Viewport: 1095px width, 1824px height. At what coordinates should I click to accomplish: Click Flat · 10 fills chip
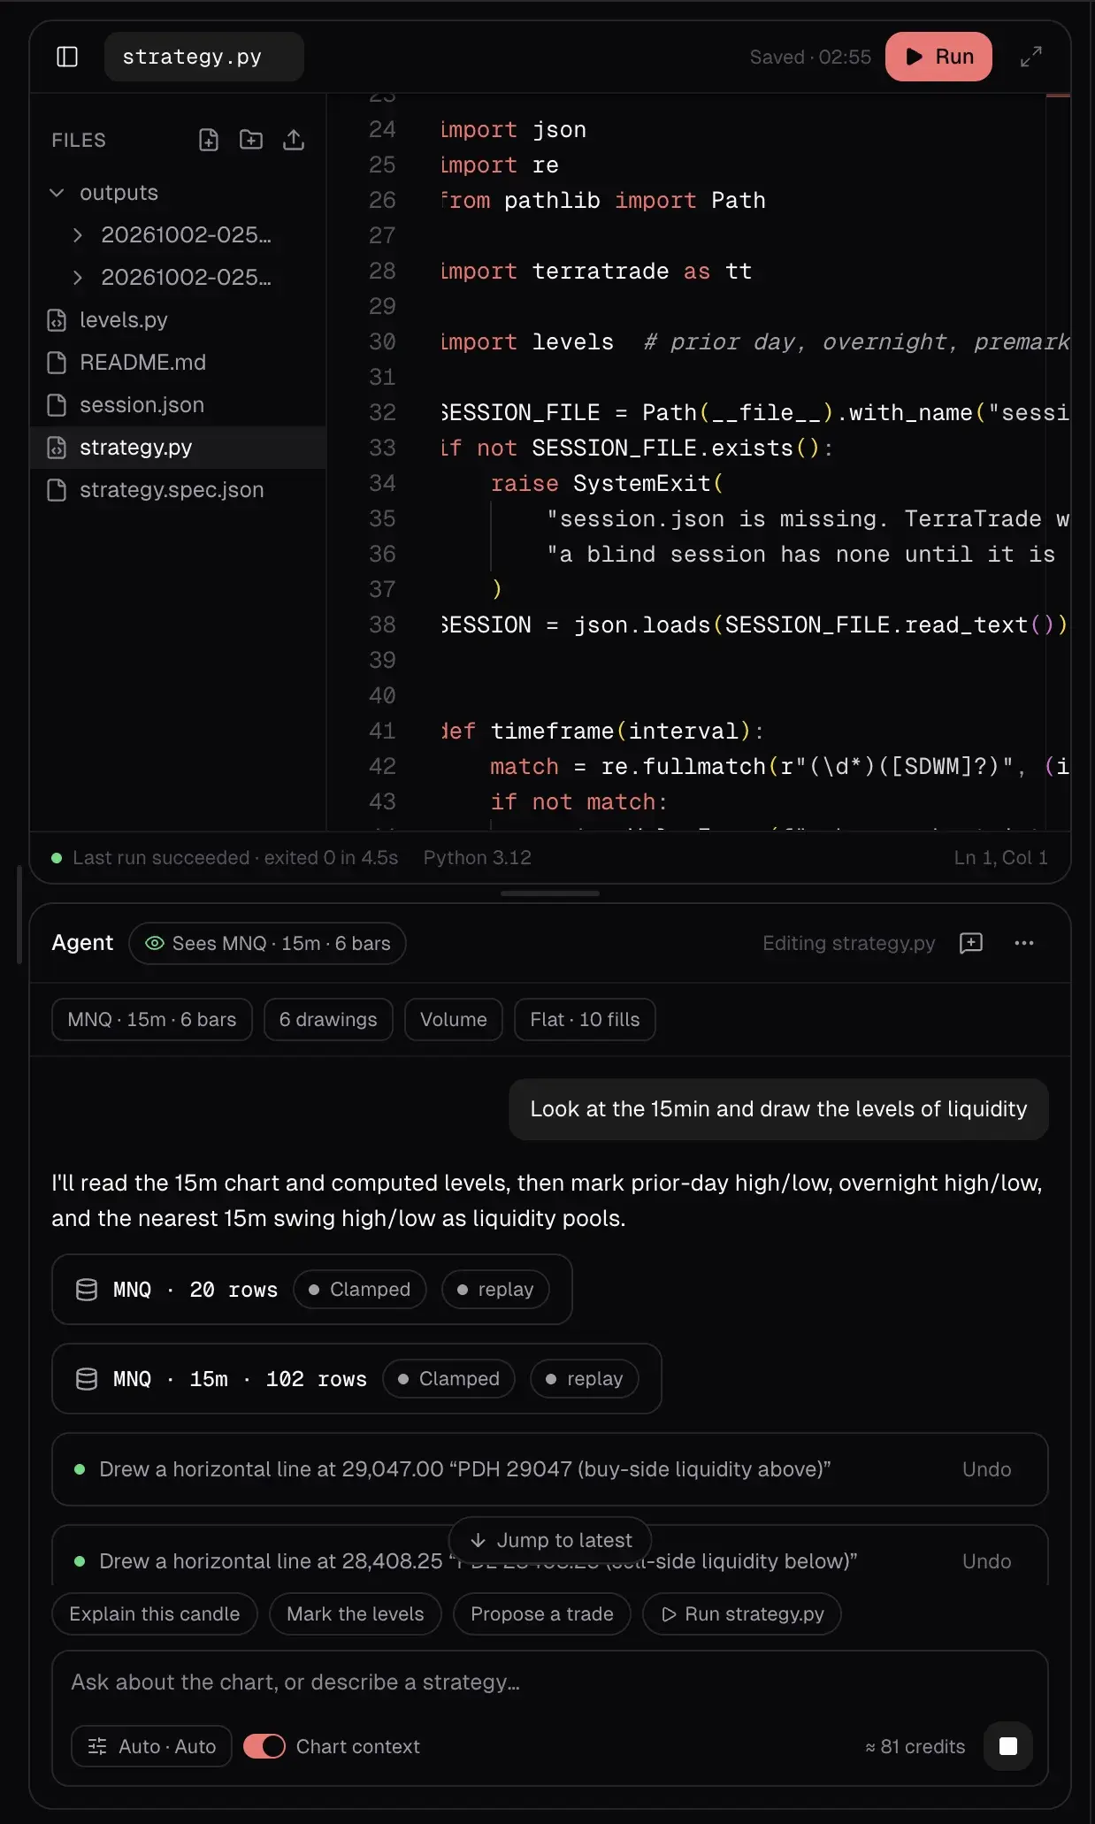click(x=585, y=1020)
